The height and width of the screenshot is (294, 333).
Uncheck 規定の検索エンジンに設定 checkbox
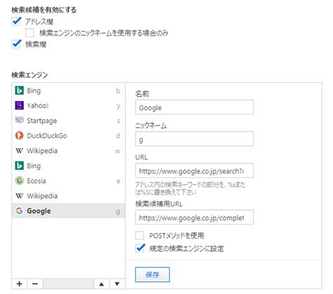[x=140, y=248]
